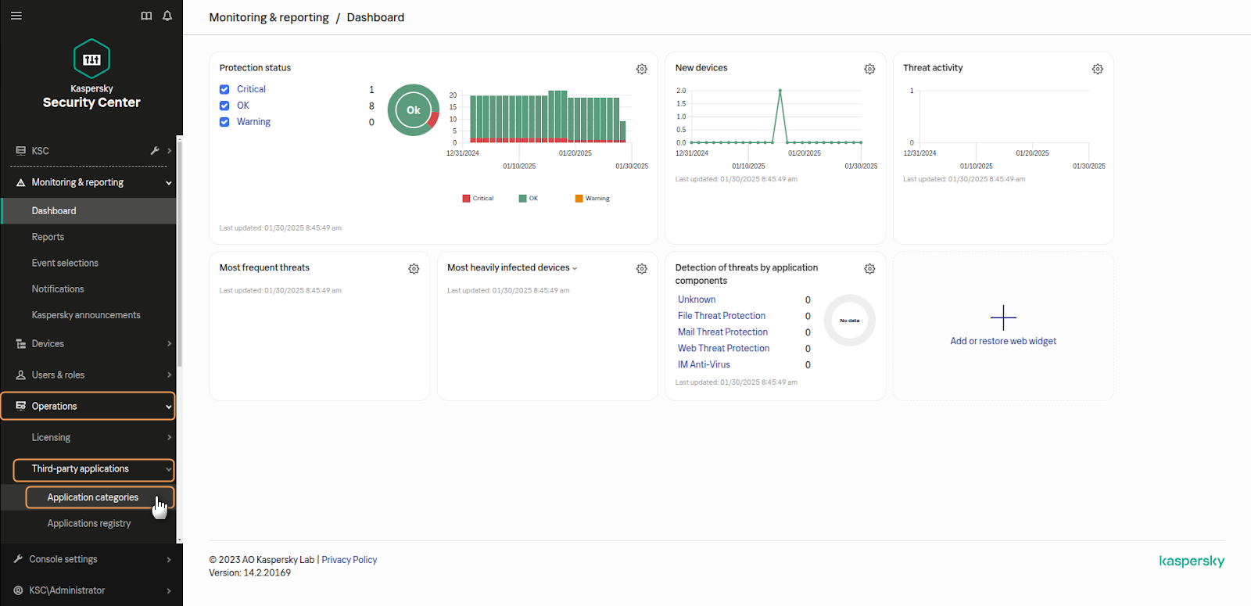The image size is (1251, 606).
Task: Toggle the Warning status checkbox
Action: (x=224, y=122)
